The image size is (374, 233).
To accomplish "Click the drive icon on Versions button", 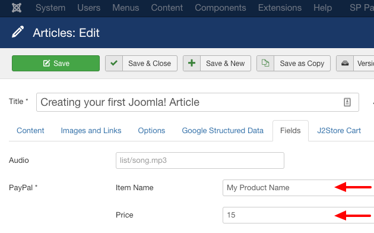I will pos(345,63).
